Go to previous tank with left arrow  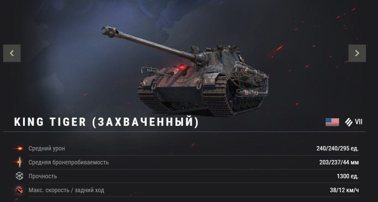[x=12, y=53]
